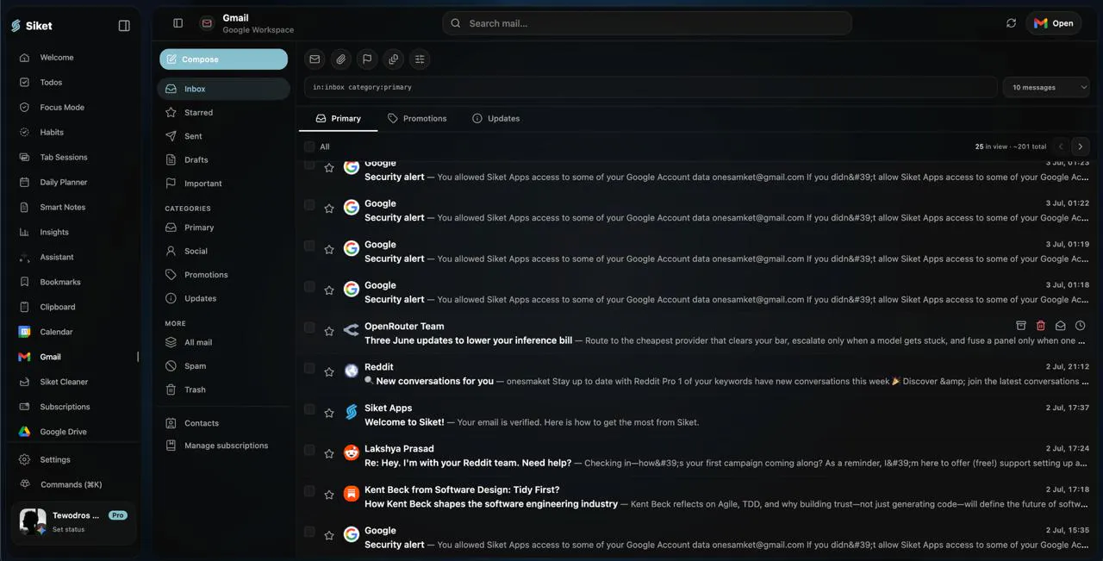Open All mail folder

[223, 343]
